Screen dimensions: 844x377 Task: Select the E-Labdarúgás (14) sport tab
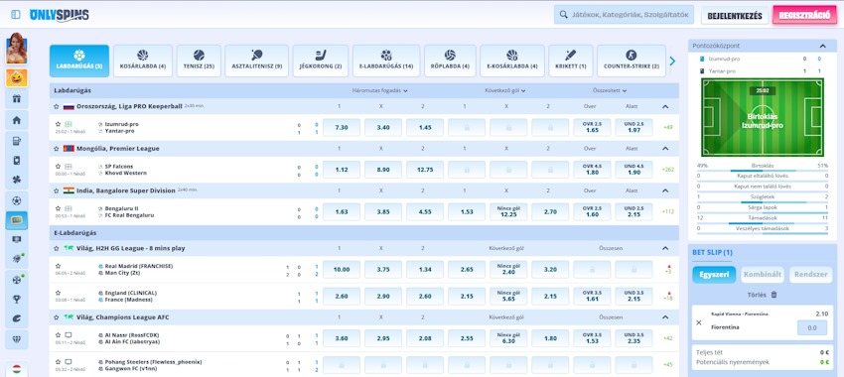386,61
